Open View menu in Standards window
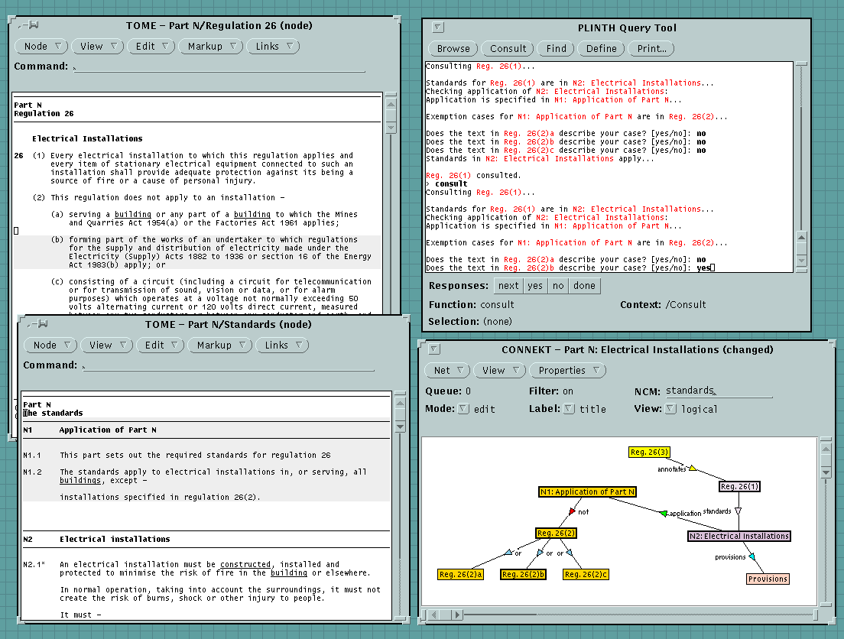Viewport: 844px width, 639px height. coord(106,345)
